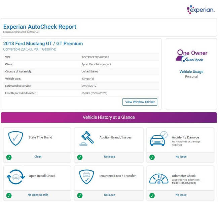Click the One Owner AutoCheck badge
The image size is (220, 202).
[x=191, y=56]
